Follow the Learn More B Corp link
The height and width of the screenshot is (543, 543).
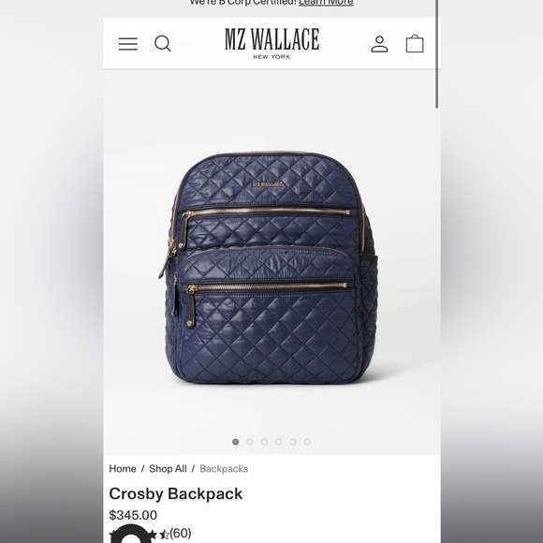click(326, 3)
